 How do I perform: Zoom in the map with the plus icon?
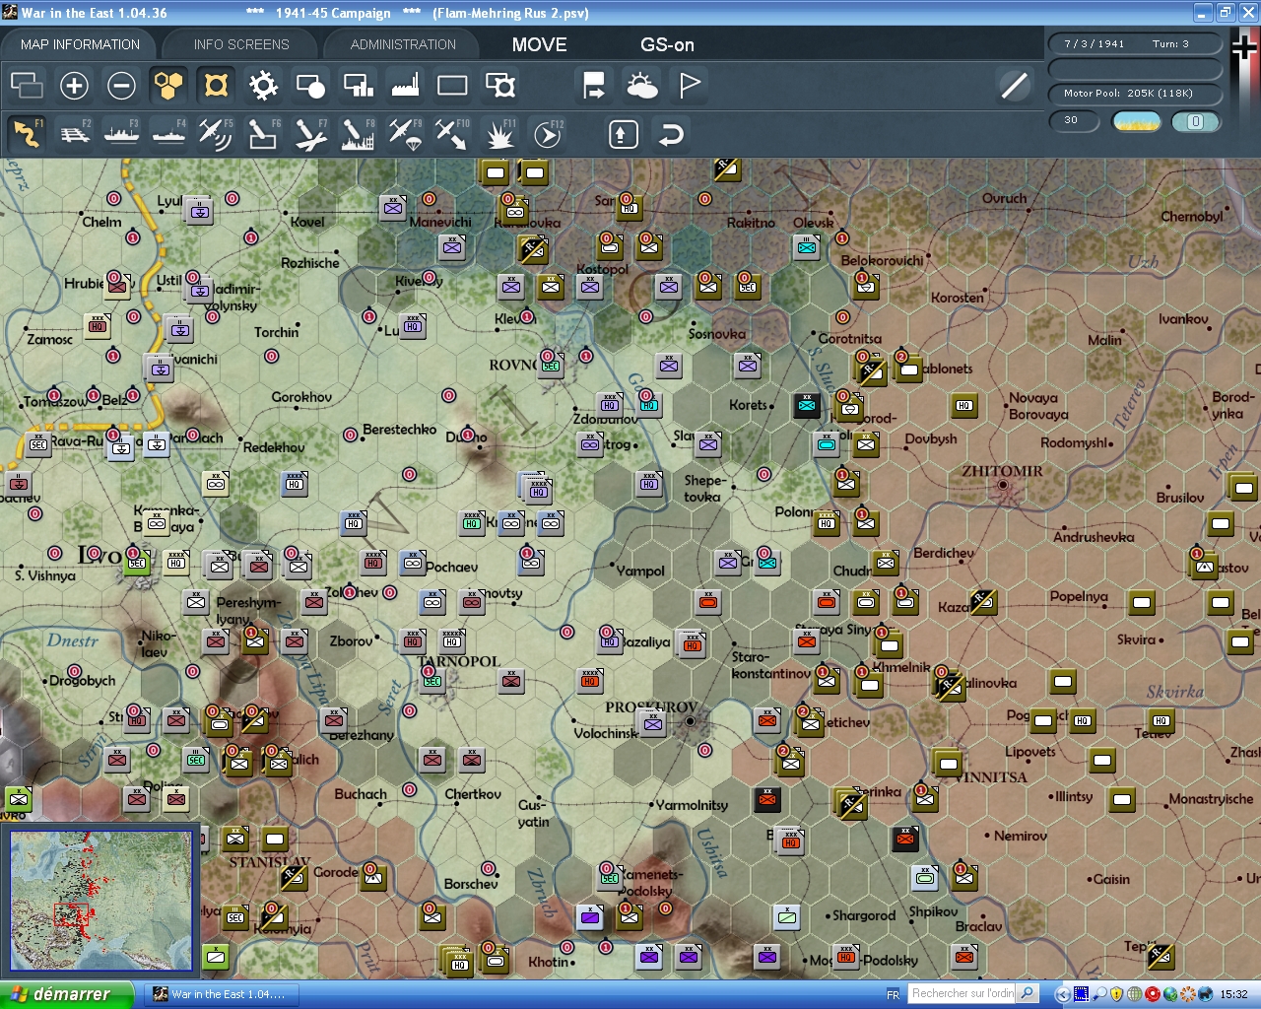74,86
